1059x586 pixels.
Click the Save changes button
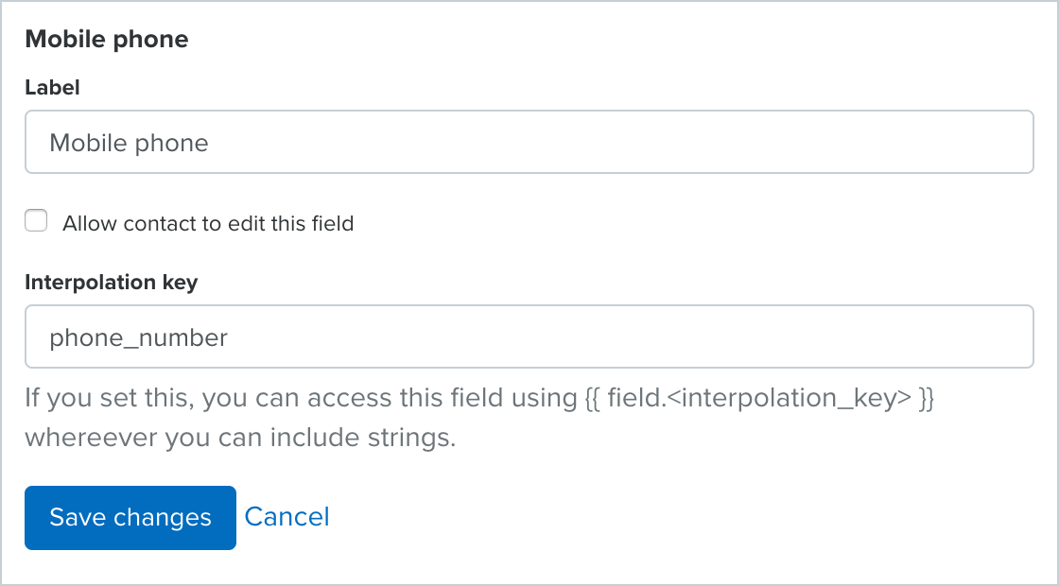click(x=130, y=518)
